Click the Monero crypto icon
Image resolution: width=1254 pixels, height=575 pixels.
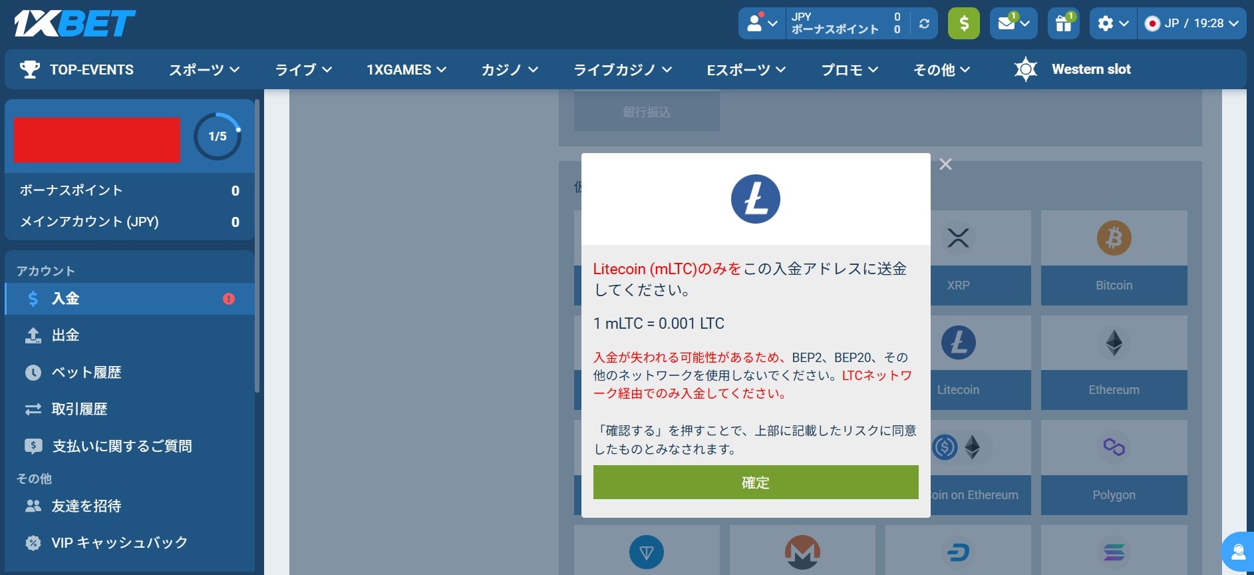[x=802, y=552]
